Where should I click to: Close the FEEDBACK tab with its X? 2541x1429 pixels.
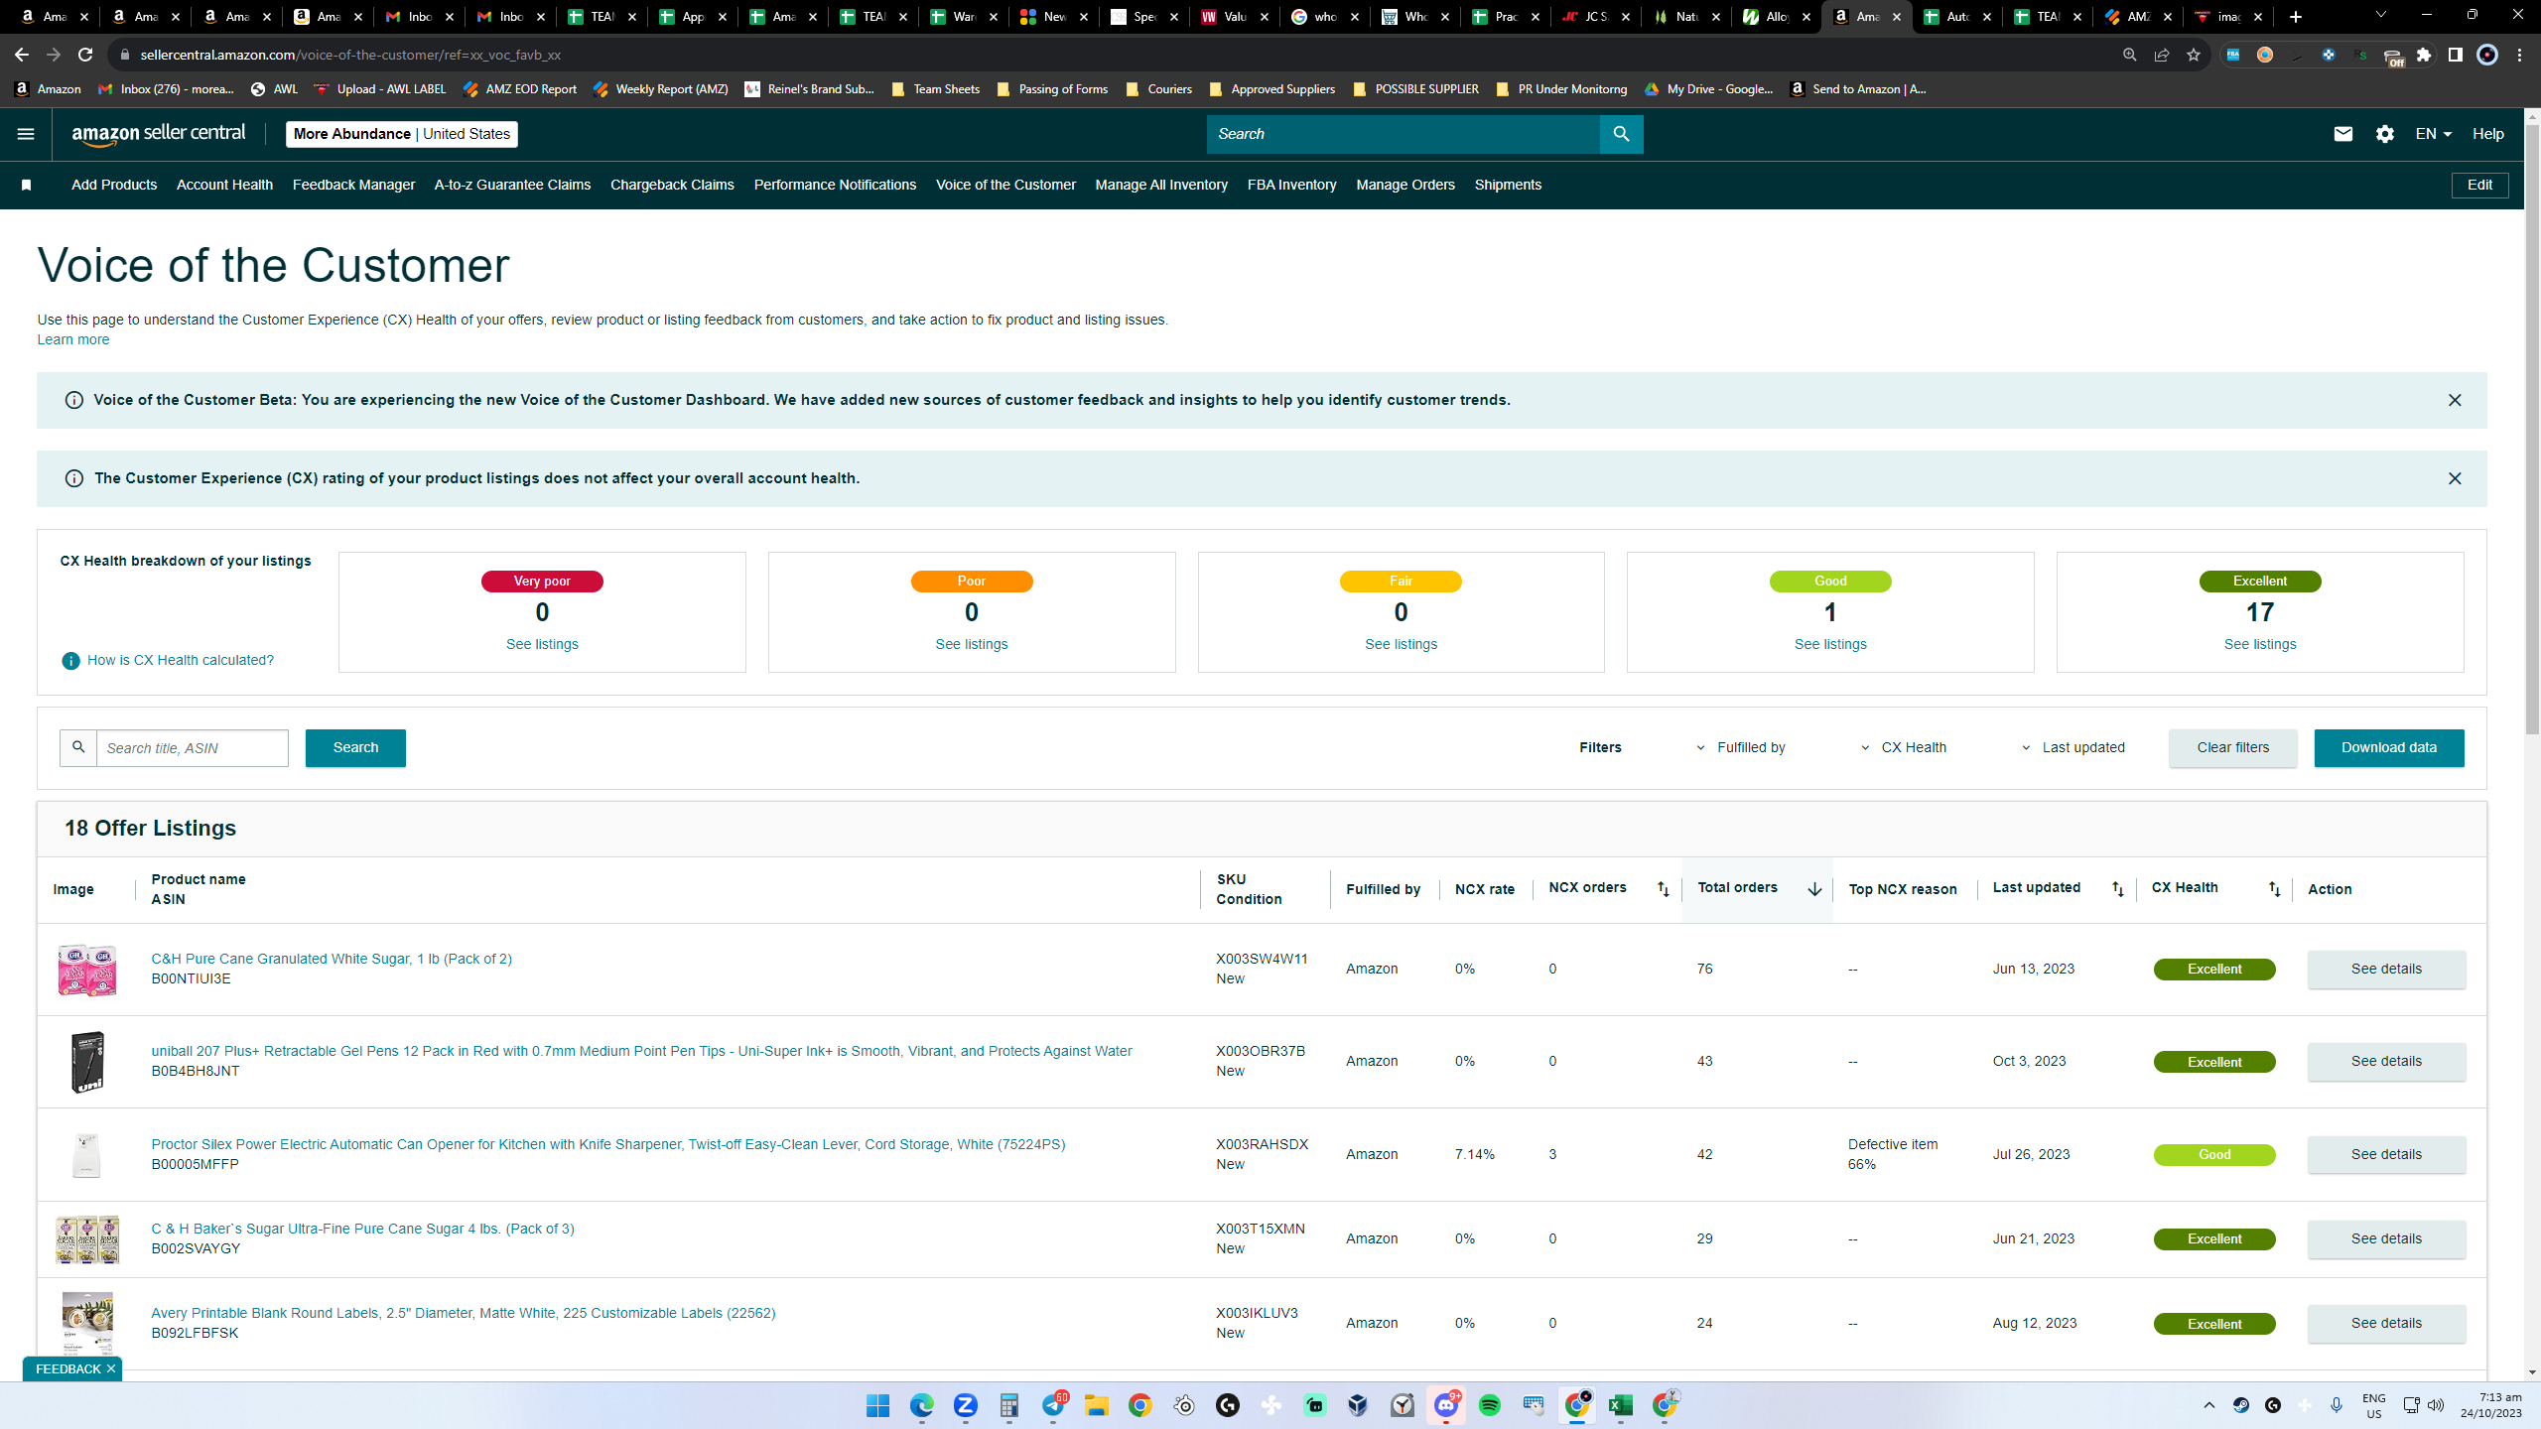pyautogui.click(x=111, y=1369)
